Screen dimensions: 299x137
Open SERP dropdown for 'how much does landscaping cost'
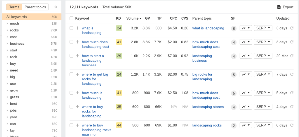263,42
